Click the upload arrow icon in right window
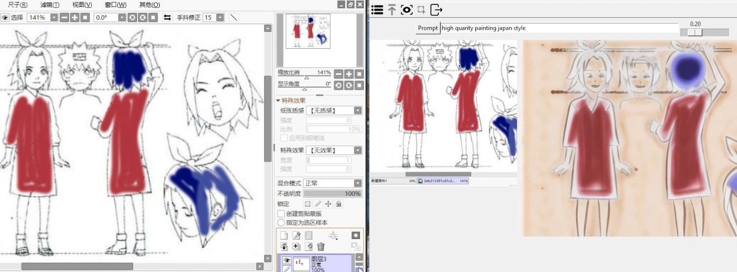 [392, 9]
